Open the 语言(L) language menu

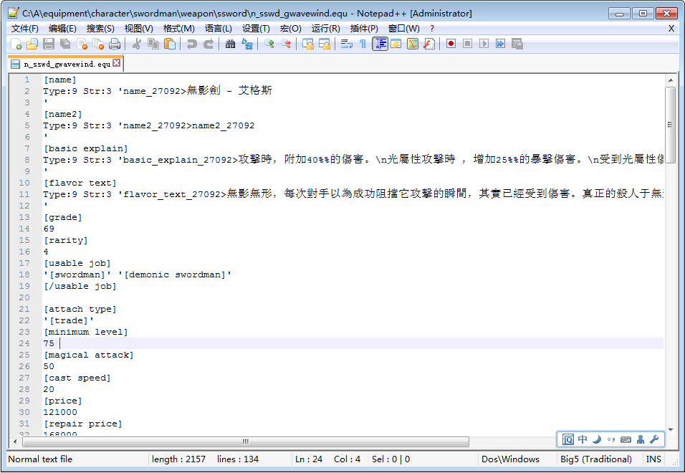tap(219, 27)
